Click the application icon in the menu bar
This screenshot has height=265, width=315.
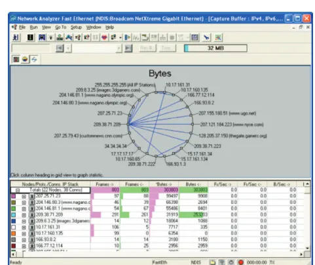[14, 27]
